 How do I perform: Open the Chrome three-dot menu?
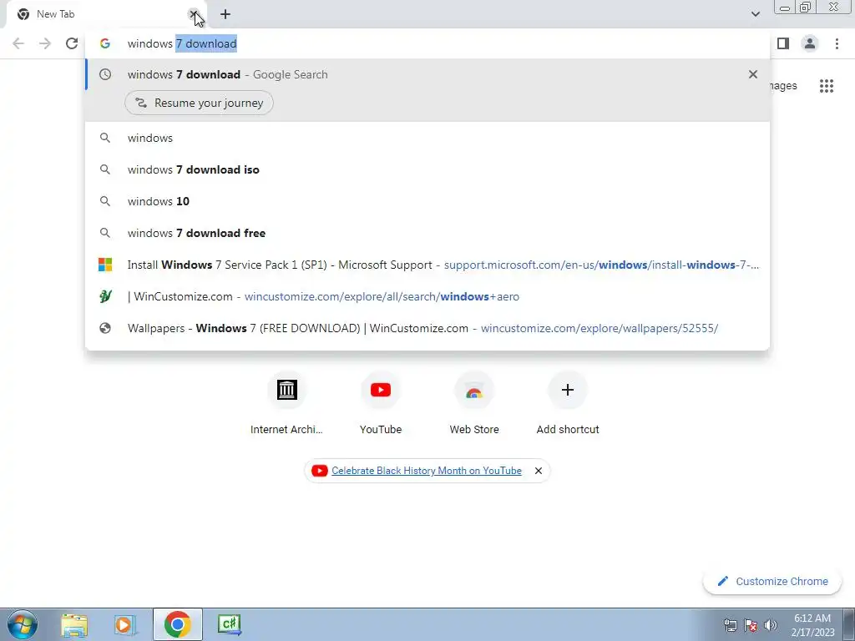837,43
